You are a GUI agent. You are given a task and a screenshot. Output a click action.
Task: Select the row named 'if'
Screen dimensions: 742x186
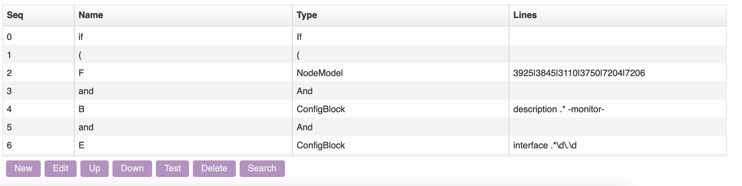(x=81, y=37)
